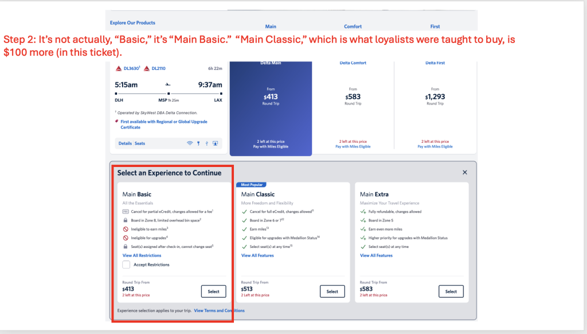Click the Delta logo beside flight DL3630
Viewport: 587px width, 334px height.
coord(119,68)
